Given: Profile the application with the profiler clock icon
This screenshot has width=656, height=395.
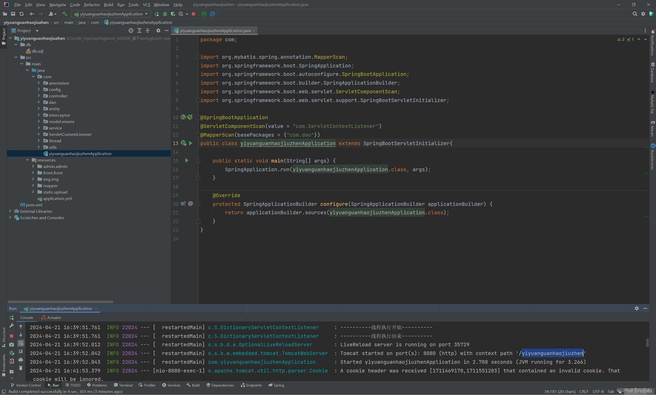Looking at the screenshot, I should (181, 14).
